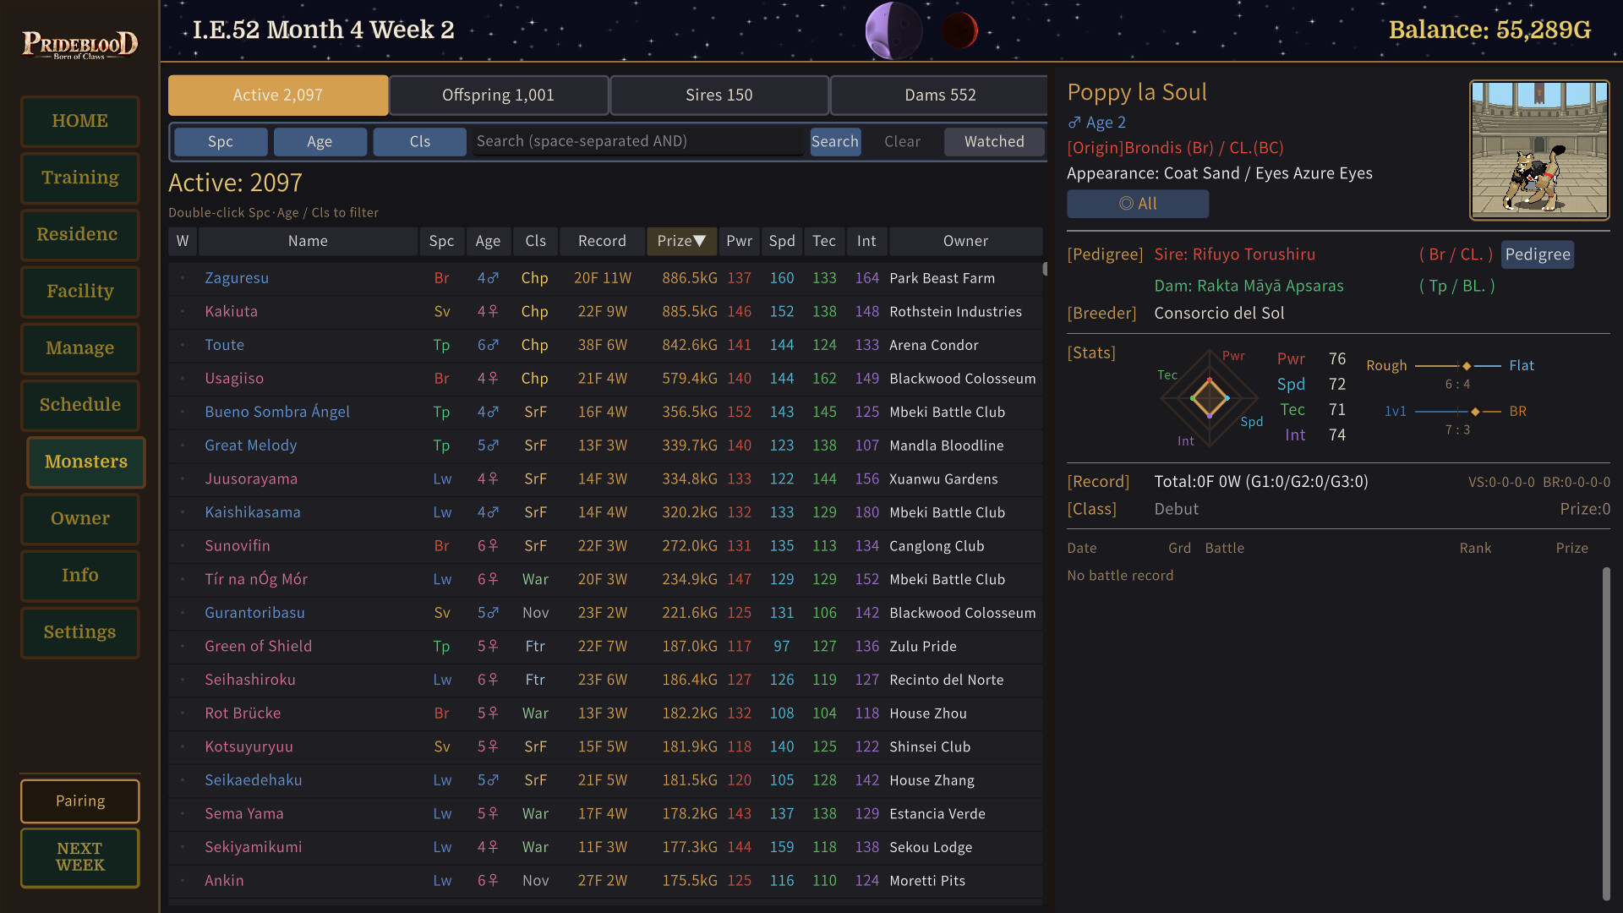Screen dimensions: 1623x913
Task: Open Poppy la Soul's arena portrait
Action: 1539,150
